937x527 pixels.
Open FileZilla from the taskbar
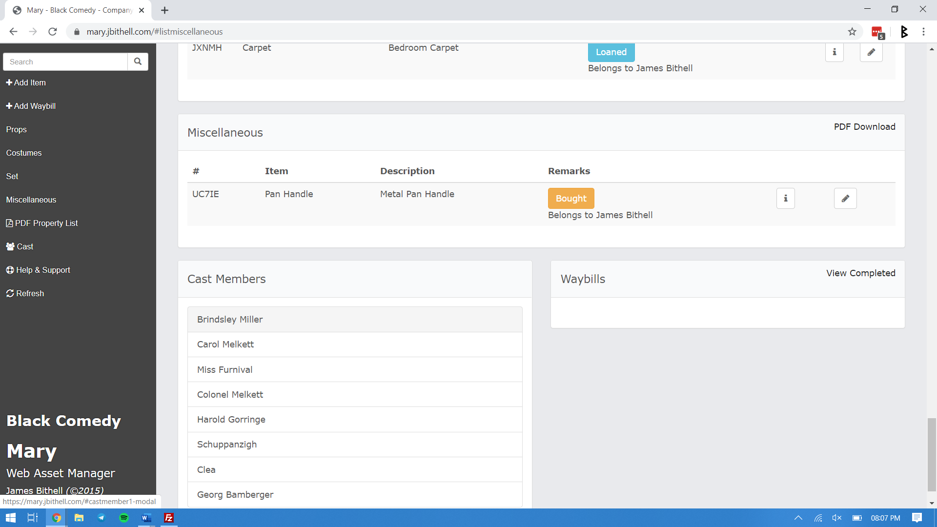tap(169, 518)
